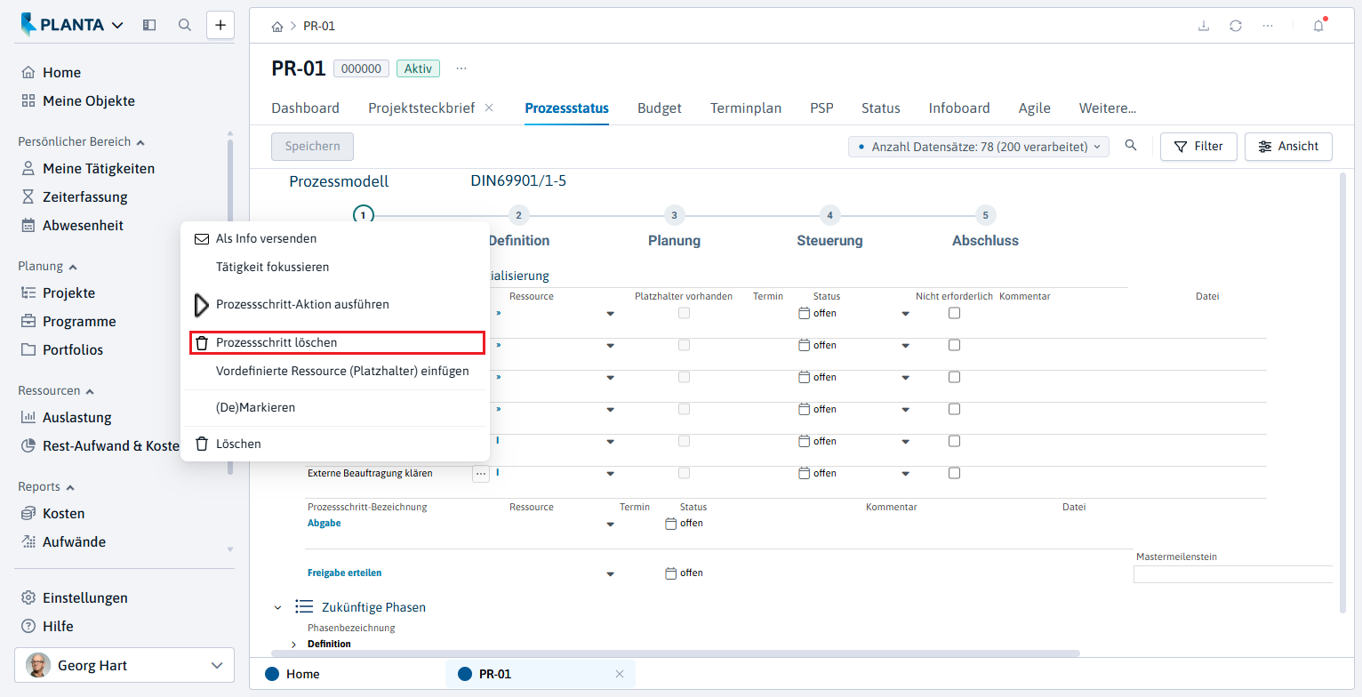Tick Nicht erforderlich checkbox in third row
Viewport: 1362px width, 697px height.
[954, 377]
